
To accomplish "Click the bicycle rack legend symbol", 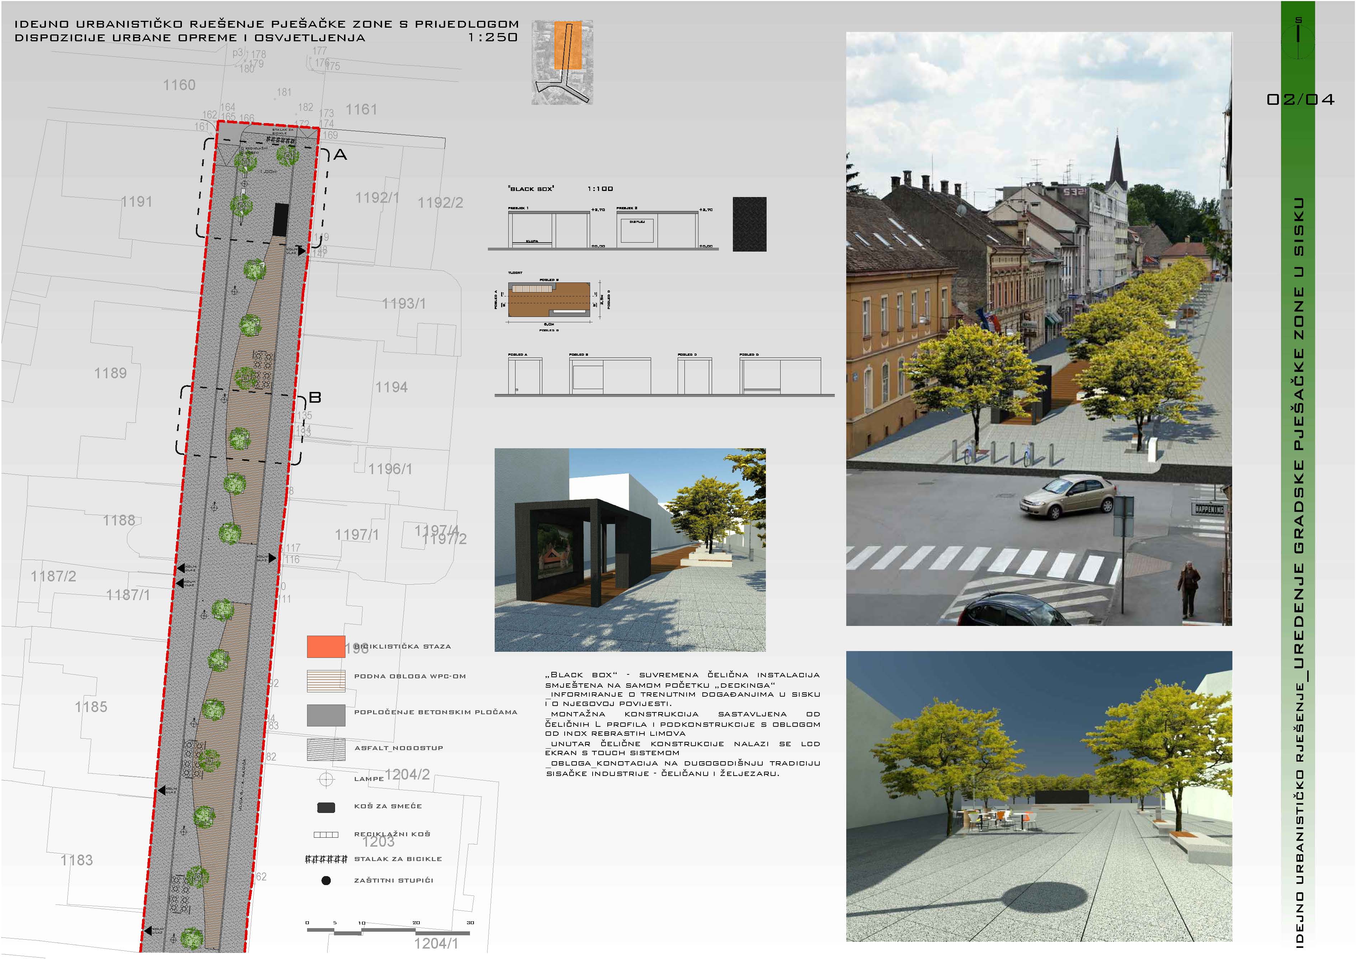I will pos(326,859).
